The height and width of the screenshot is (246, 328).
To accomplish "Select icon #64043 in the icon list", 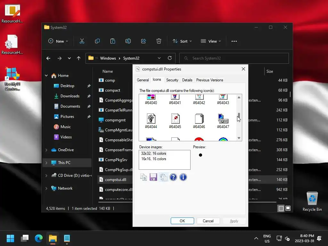I will pyautogui.click(x=223, y=100).
